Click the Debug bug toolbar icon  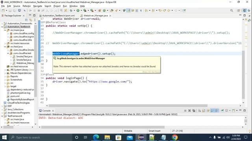(x=71, y=11)
